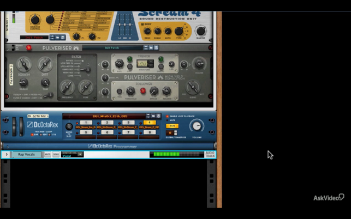This screenshot has width=351, height=219.
Task: Click the Scream 4 damage type selector knob
Action: [x=50, y=19]
